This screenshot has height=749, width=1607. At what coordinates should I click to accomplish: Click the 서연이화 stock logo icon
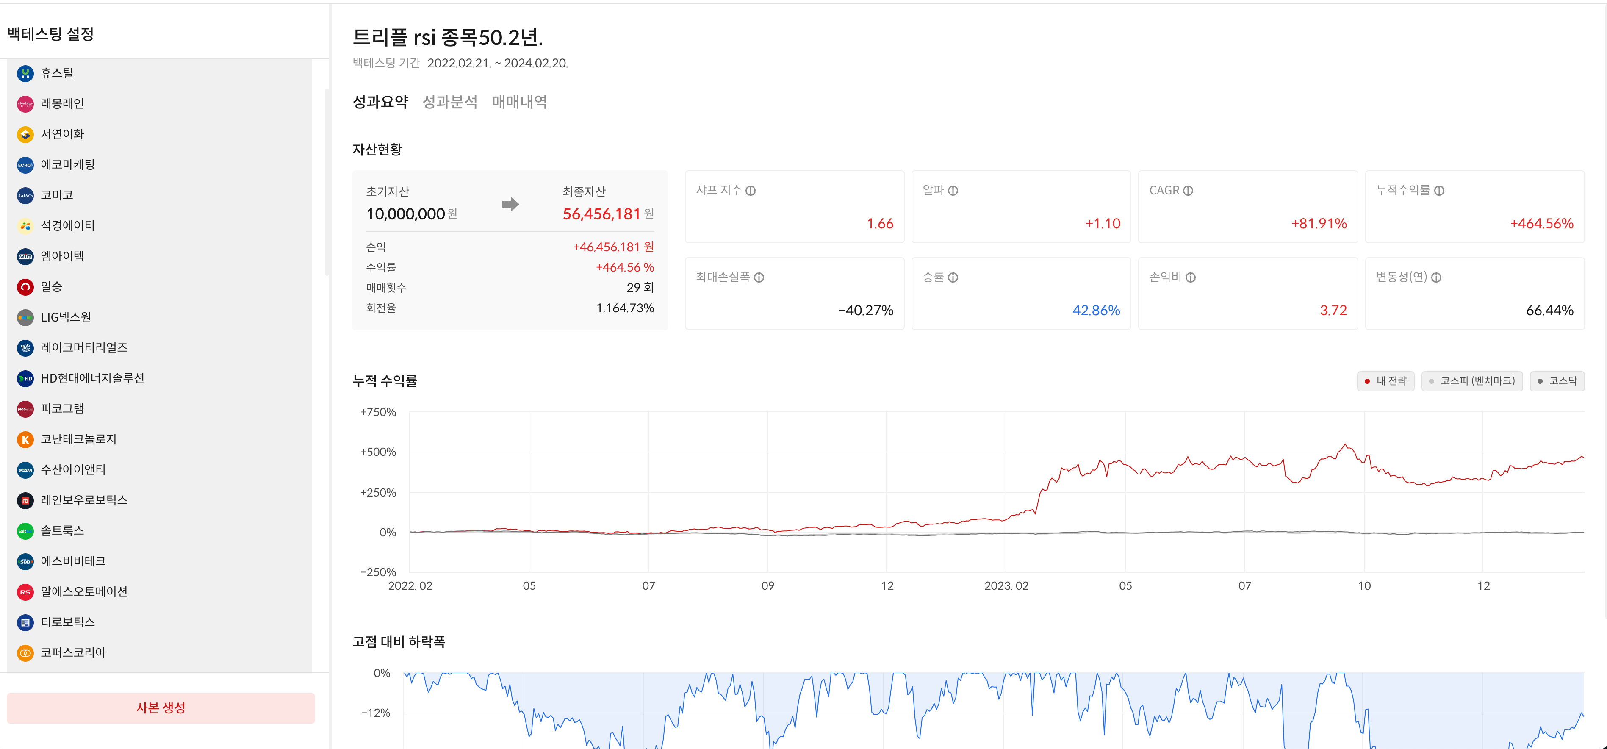click(x=25, y=135)
